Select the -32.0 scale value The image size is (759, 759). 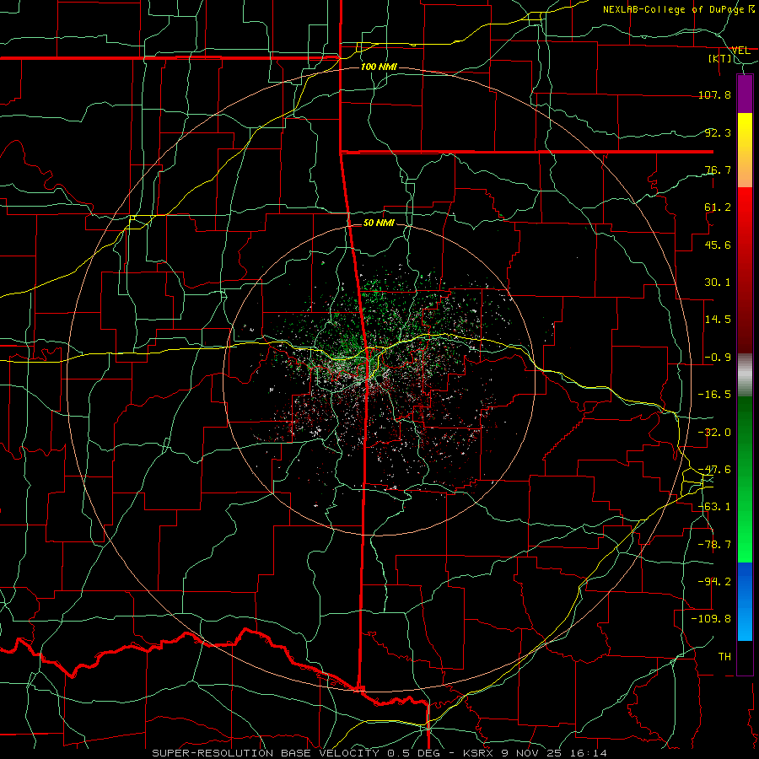[x=714, y=433]
